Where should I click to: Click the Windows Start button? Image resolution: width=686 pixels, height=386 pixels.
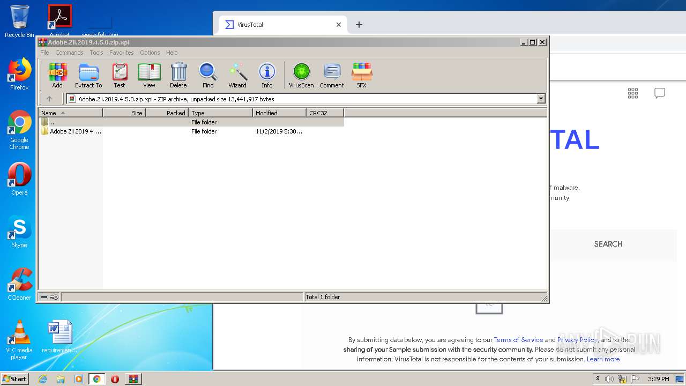[x=15, y=378]
